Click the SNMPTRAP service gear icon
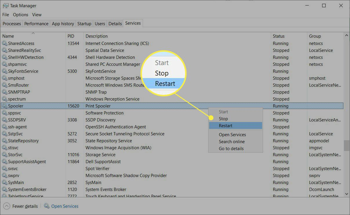Screen dimensions: 350x215 tap(4, 92)
